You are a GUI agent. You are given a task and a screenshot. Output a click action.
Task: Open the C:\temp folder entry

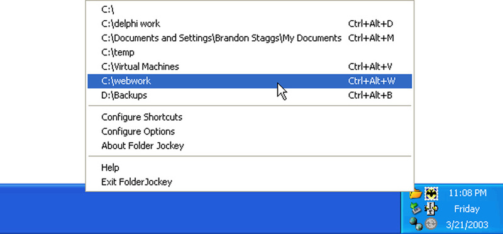coord(250,52)
